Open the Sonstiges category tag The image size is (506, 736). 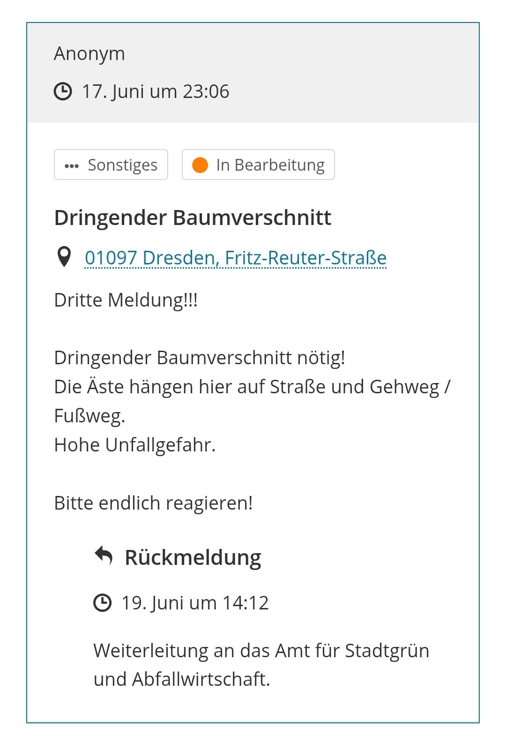click(x=111, y=165)
